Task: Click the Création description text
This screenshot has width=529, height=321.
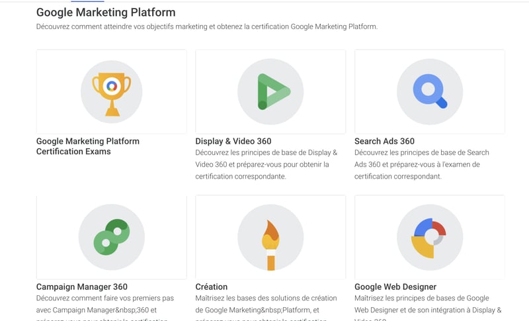Action: click(x=266, y=308)
